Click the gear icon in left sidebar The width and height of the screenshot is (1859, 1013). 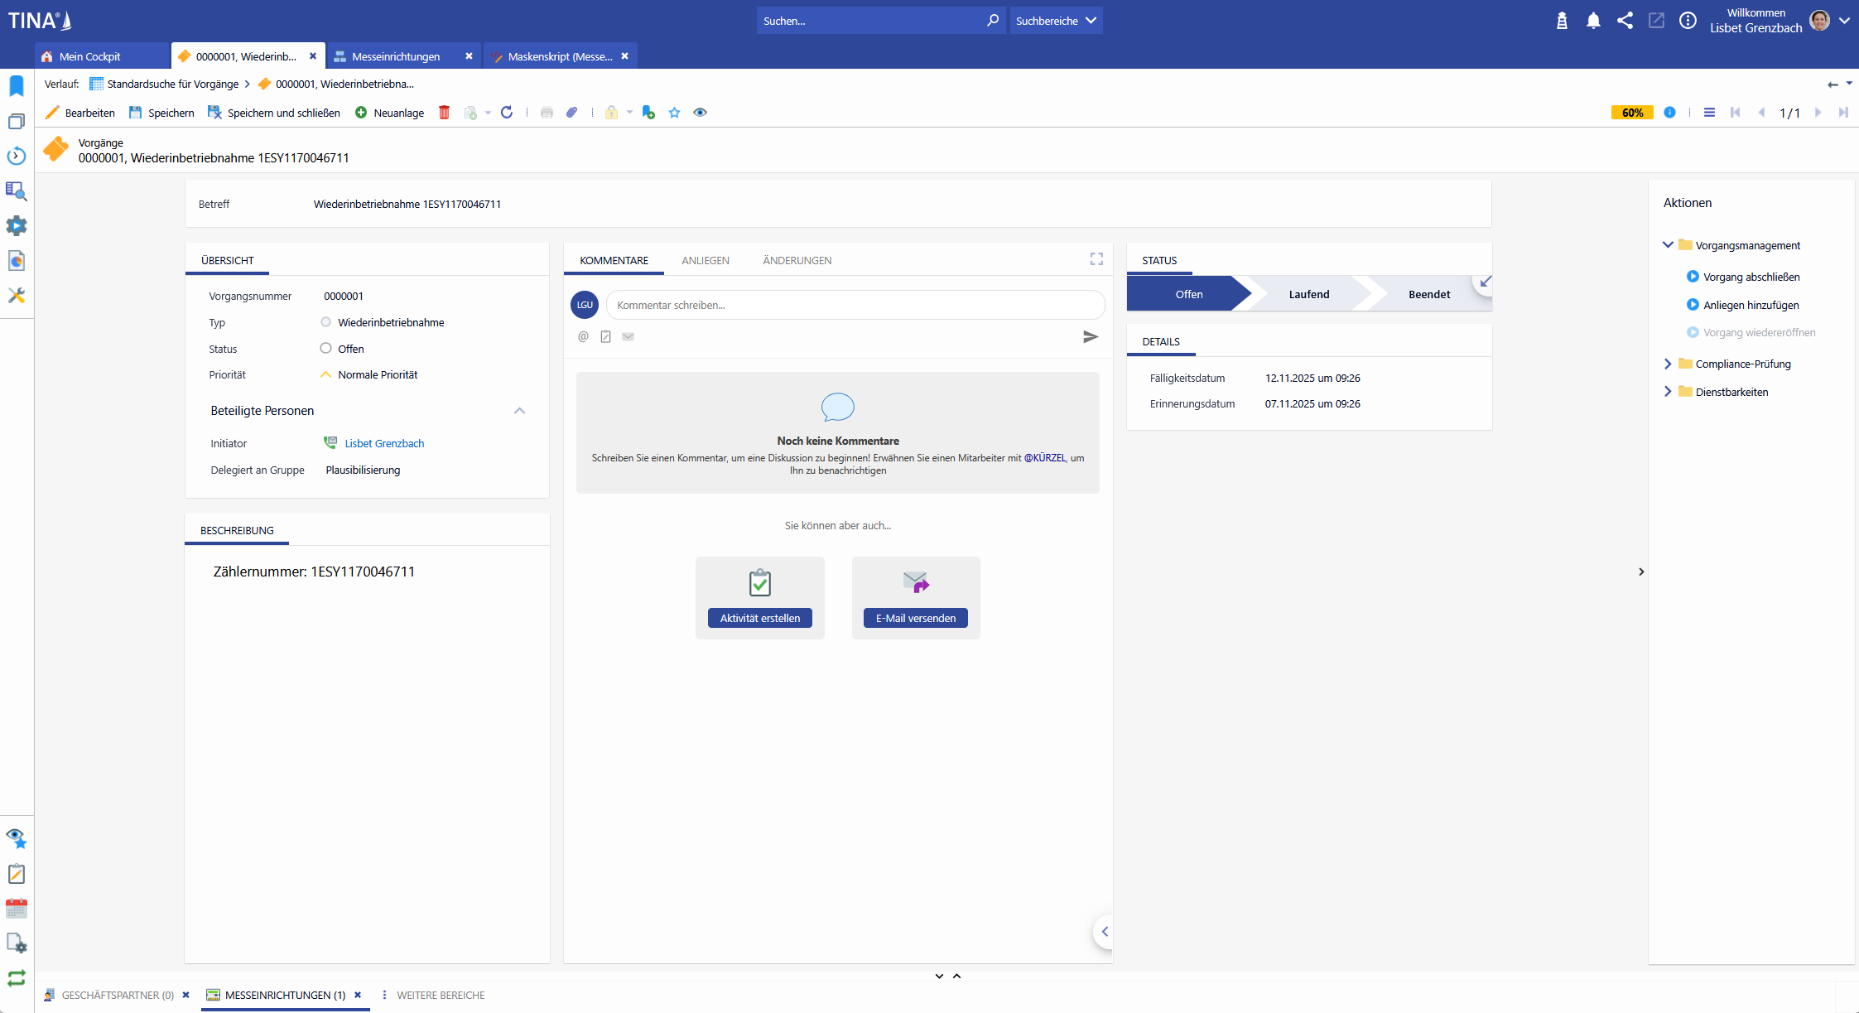pos(17,226)
